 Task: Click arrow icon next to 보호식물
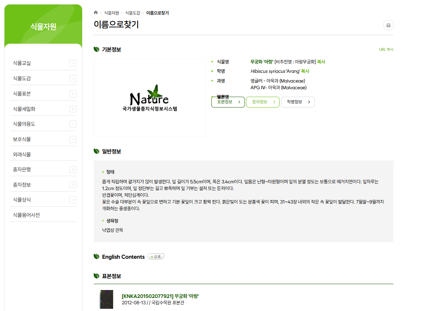point(73,139)
